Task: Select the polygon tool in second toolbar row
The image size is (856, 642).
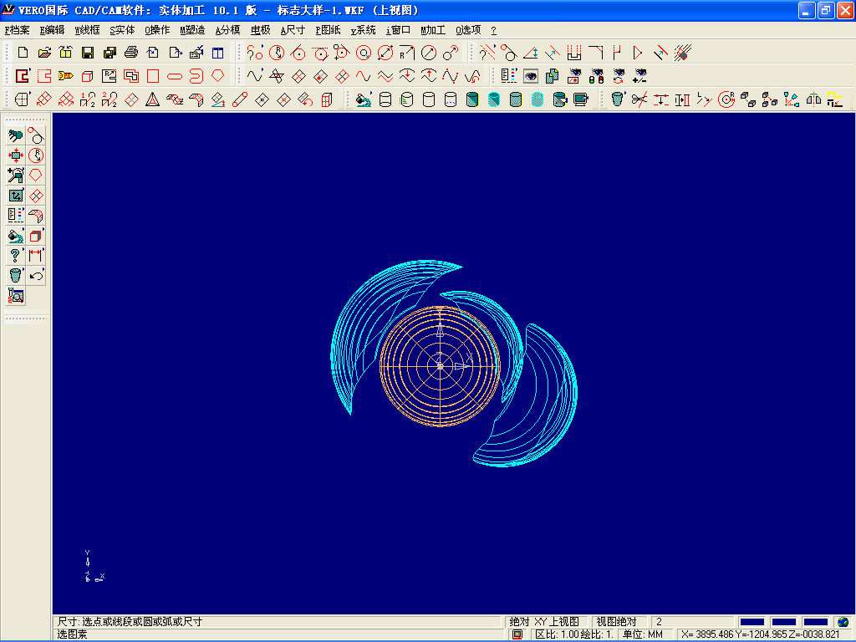Action: tap(218, 76)
